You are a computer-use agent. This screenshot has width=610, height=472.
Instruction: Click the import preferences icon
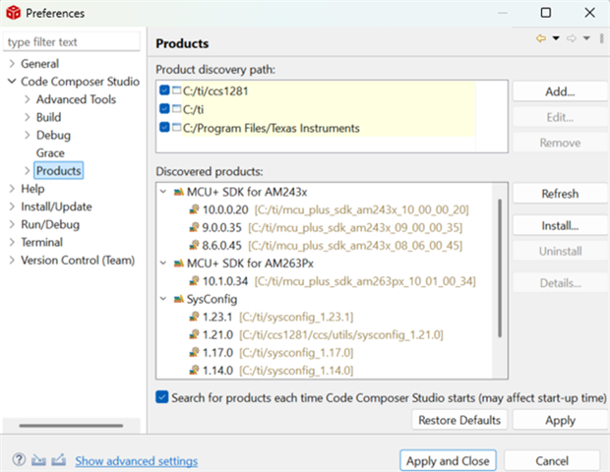coord(38,460)
